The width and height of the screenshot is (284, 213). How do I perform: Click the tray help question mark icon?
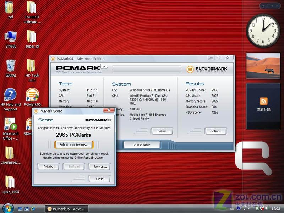coord(239,208)
